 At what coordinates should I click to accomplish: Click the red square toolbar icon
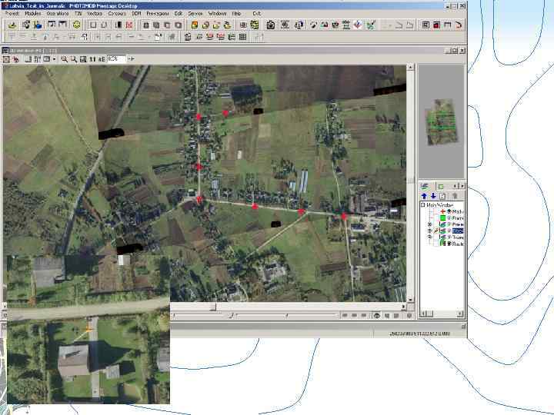437,25
